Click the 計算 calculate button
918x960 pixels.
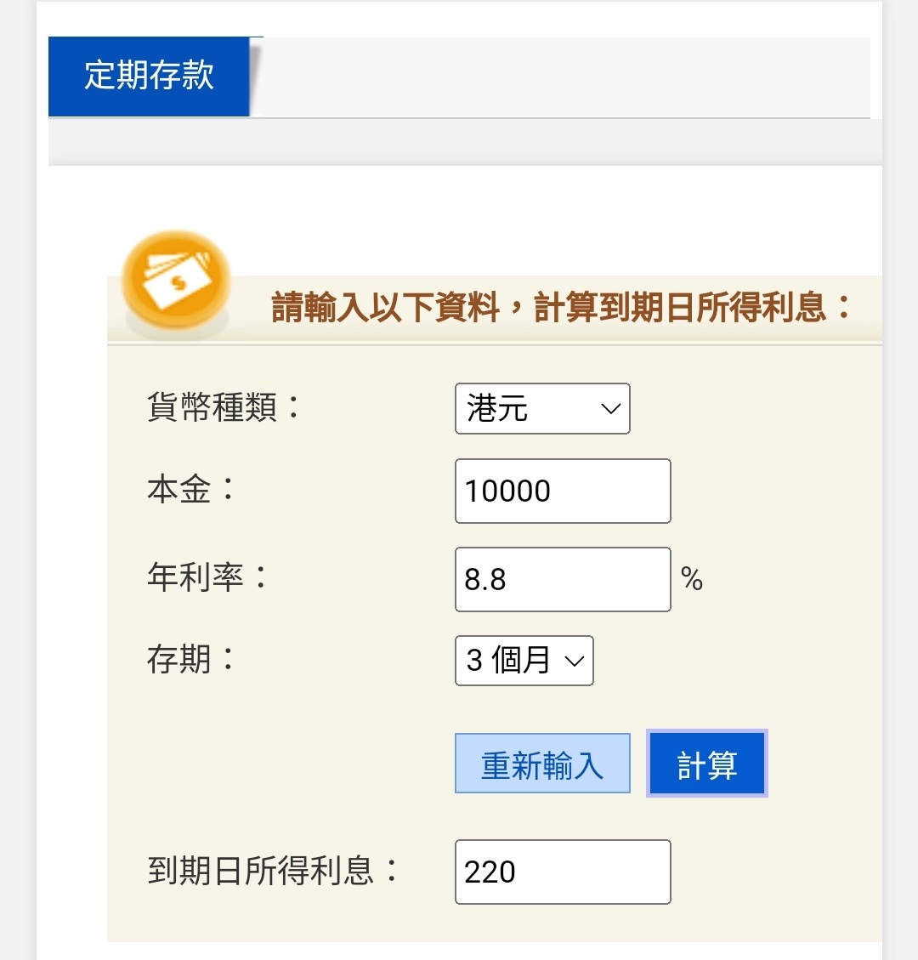(707, 764)
